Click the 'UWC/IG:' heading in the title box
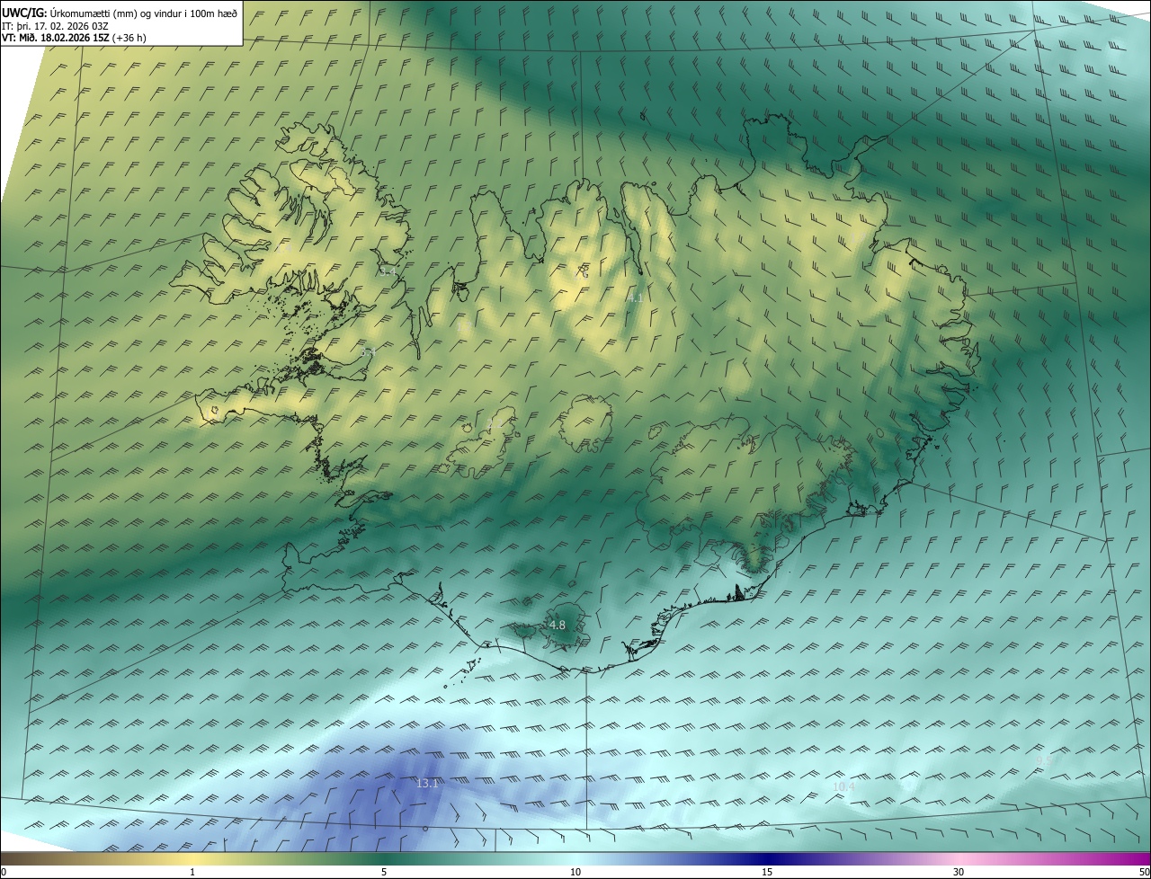The height and width of the screenshot is (879, 1151). [24, 13]
